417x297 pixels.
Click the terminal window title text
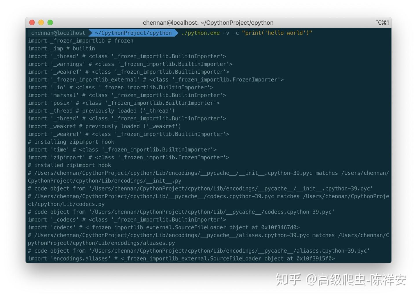pyautogui.click(x=208, y=22)
